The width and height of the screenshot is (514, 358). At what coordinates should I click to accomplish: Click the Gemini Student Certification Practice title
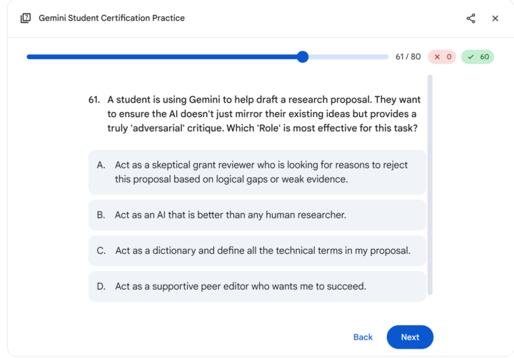pyautogui.click(x=111, y=19)
